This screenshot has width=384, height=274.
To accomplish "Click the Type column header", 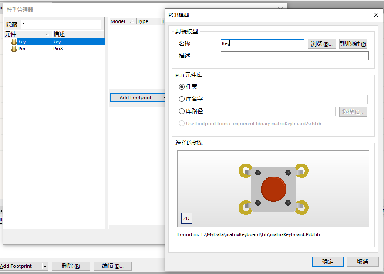I will (148, 21).
